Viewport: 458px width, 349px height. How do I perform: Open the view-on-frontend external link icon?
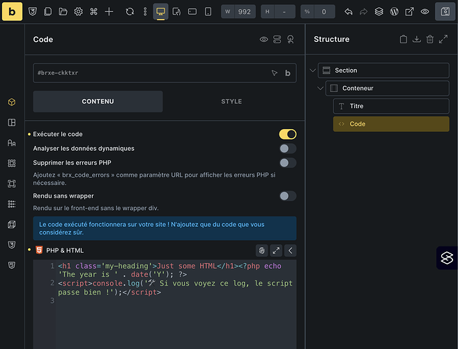point(409,12)
